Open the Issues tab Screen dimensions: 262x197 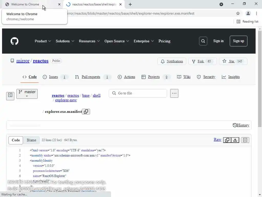tap(55, 77)
